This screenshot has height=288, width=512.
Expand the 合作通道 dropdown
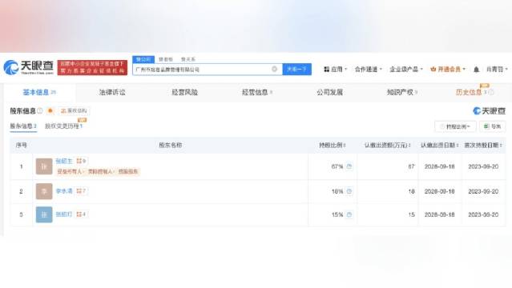click(x=369, y=69)
